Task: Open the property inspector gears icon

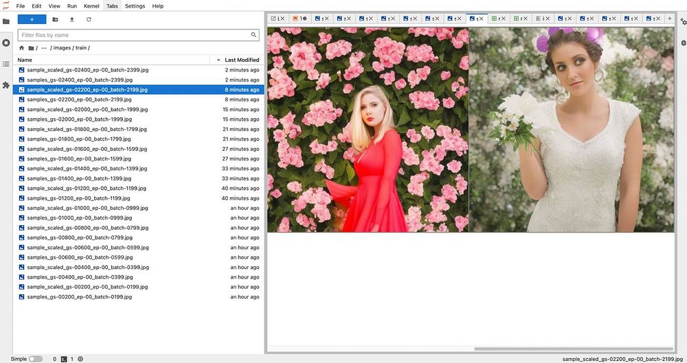Action: (682, 21)
